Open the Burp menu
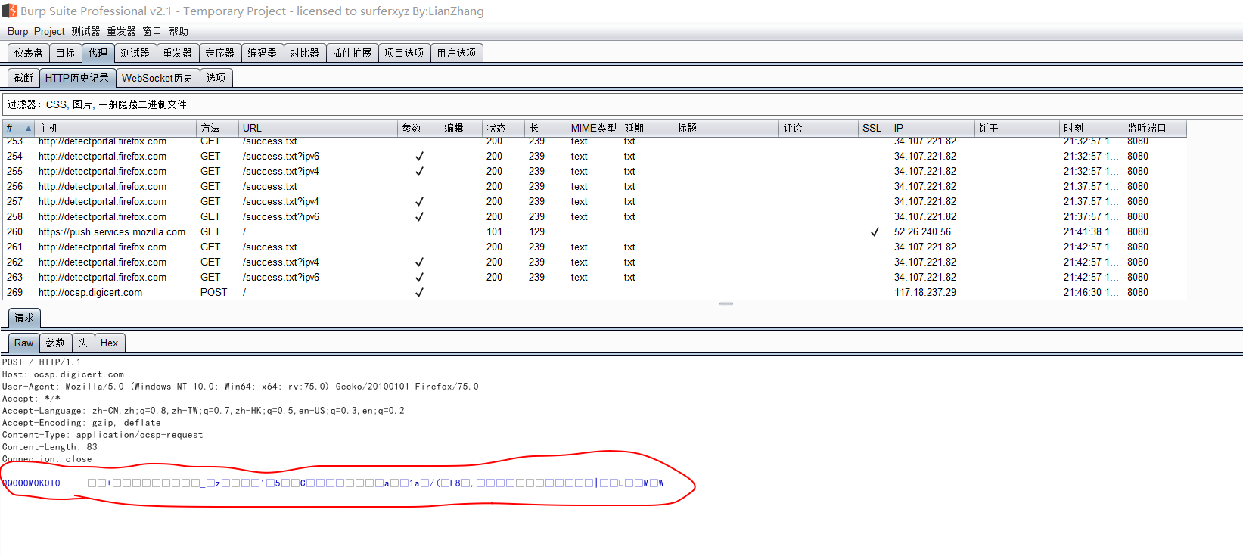The height and width of the screenshot is (556, 1243). tap(17, 31)
